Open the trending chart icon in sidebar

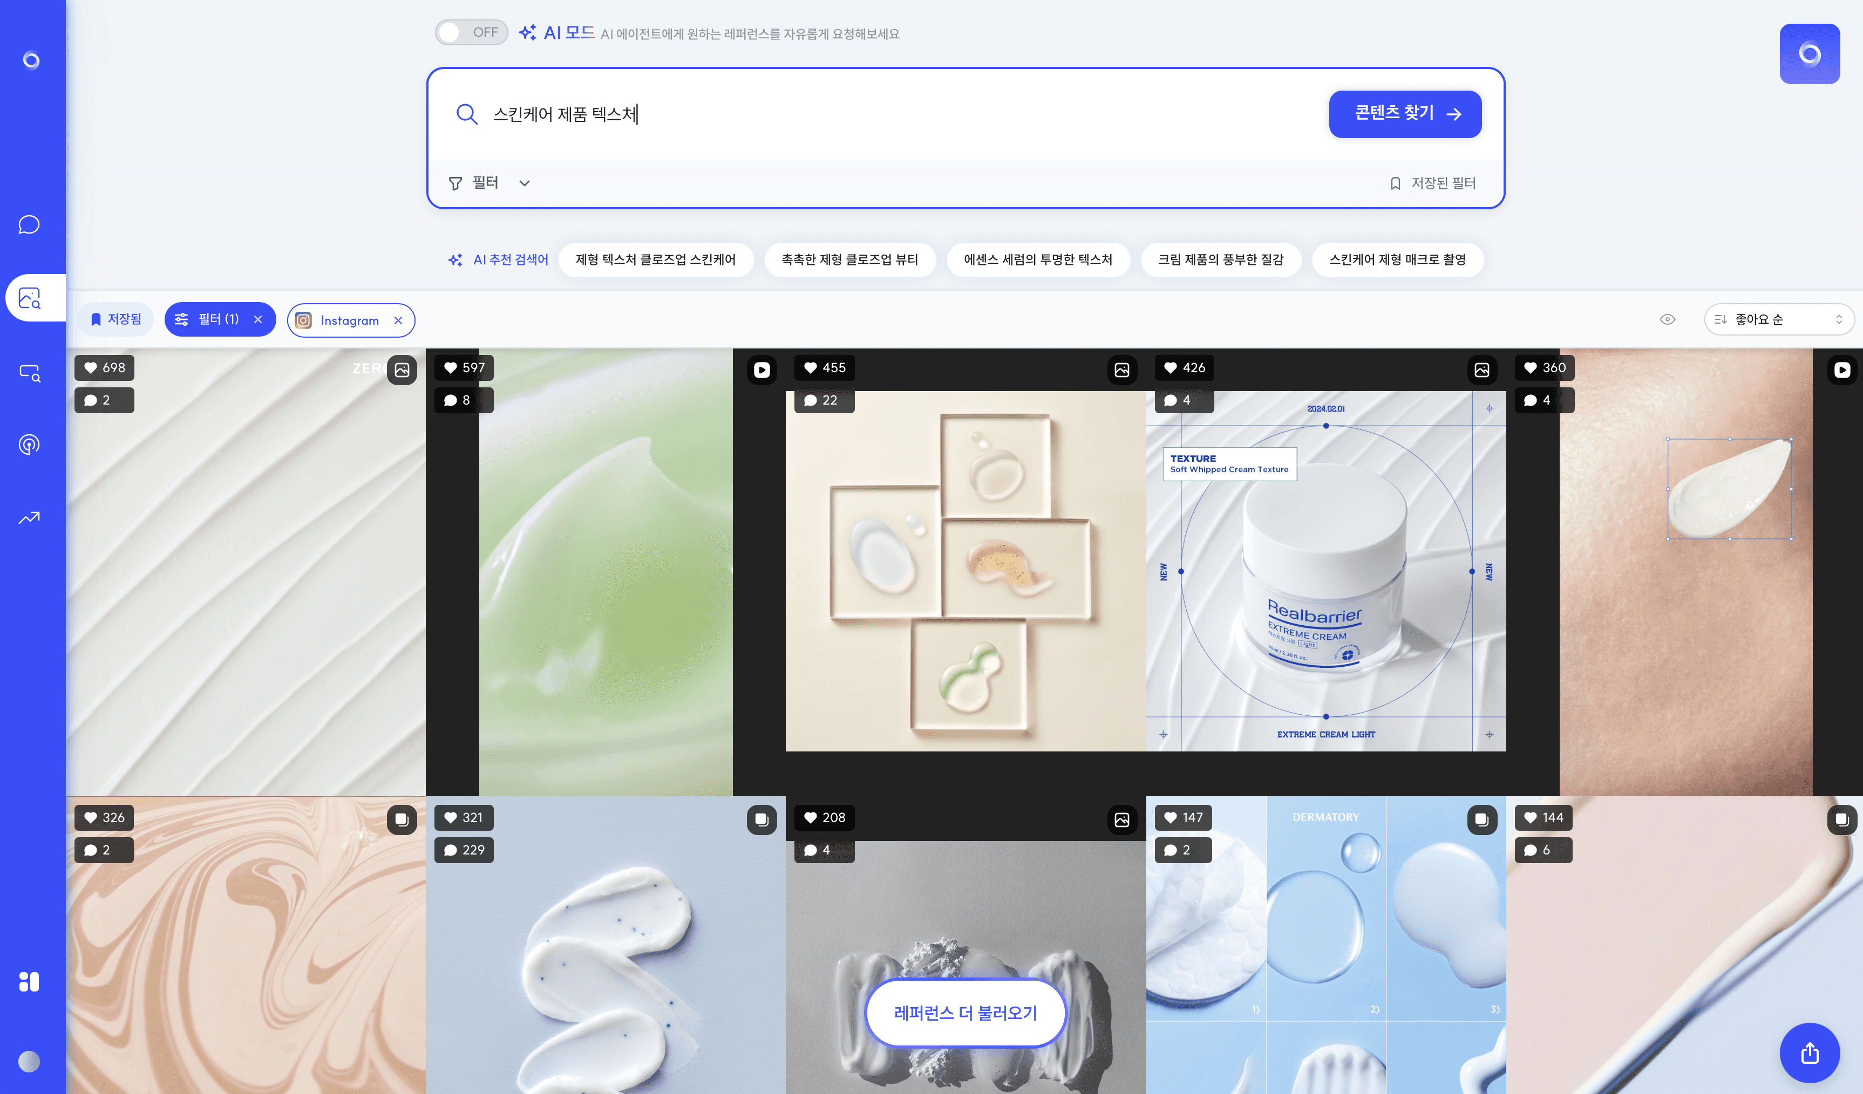coord(30,517)
